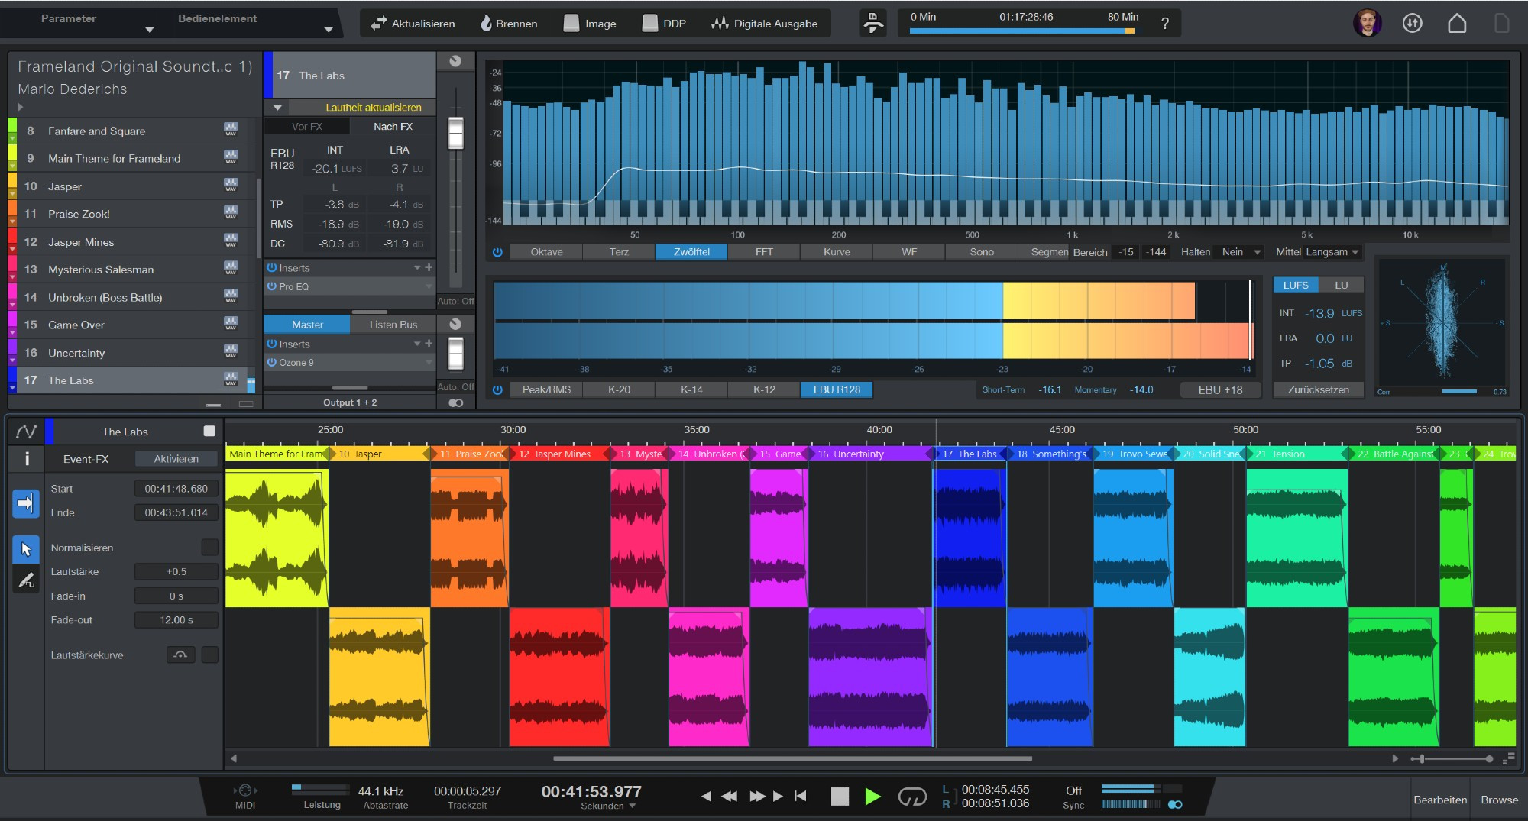Click the user profile avatar

coord(1367,23)
